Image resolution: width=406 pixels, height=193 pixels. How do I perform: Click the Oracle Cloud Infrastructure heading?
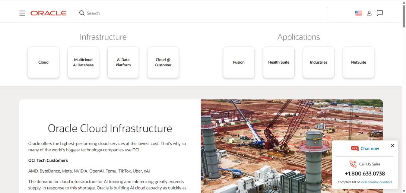pyautogui.click(x=110, y=128)
